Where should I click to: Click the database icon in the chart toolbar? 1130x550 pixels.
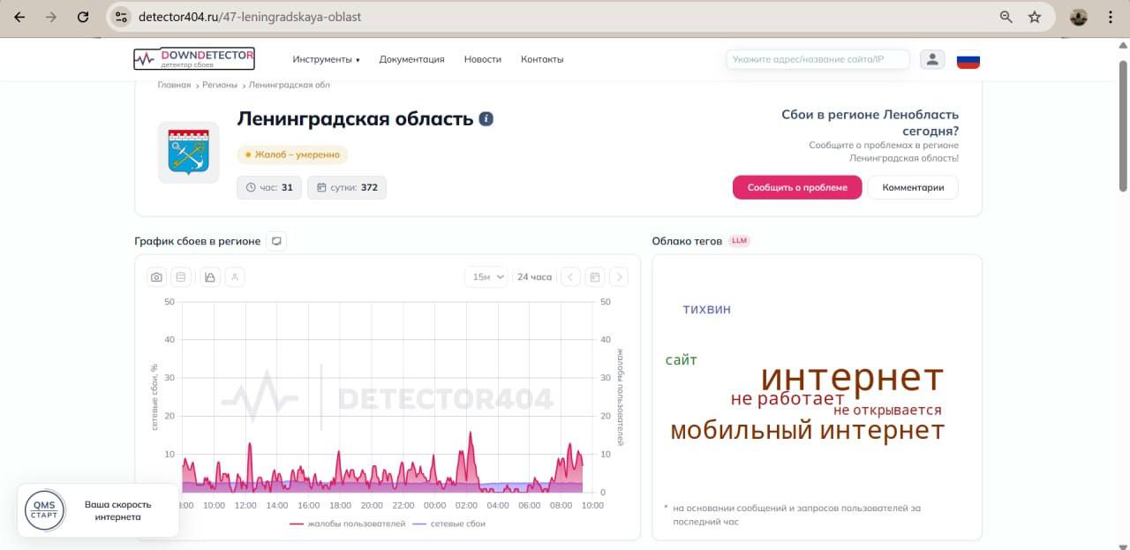coord(181,277)
